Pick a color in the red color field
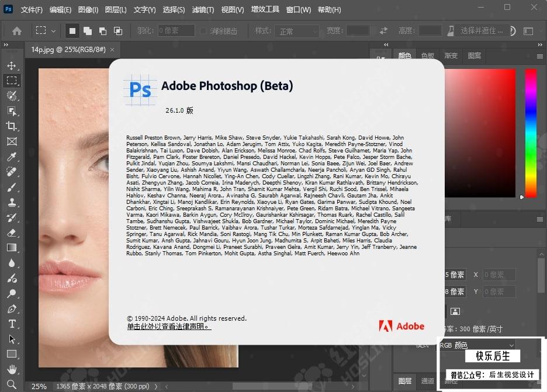Image resolution: width=547 pixels, height=392 pixels. click(480, 133)
